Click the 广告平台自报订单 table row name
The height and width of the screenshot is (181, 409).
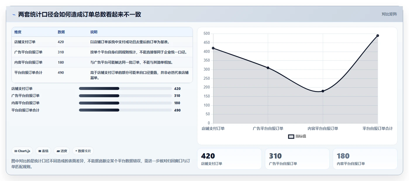[28, 52]
